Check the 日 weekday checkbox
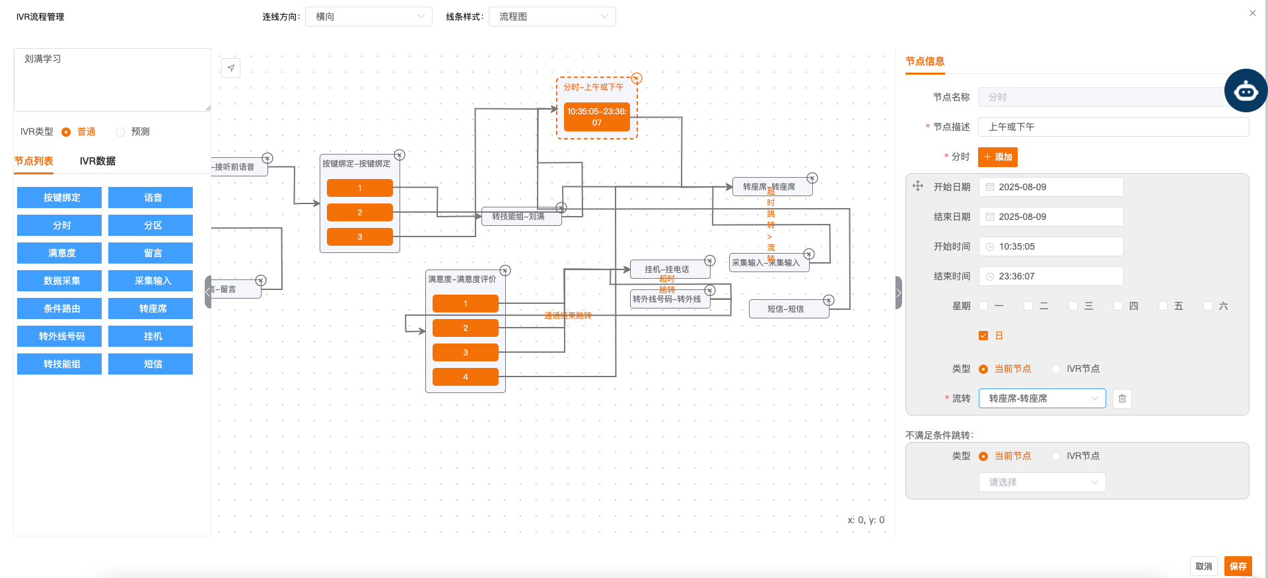The height and width of the screenshot is (578, 1268). tap(983, 336)
